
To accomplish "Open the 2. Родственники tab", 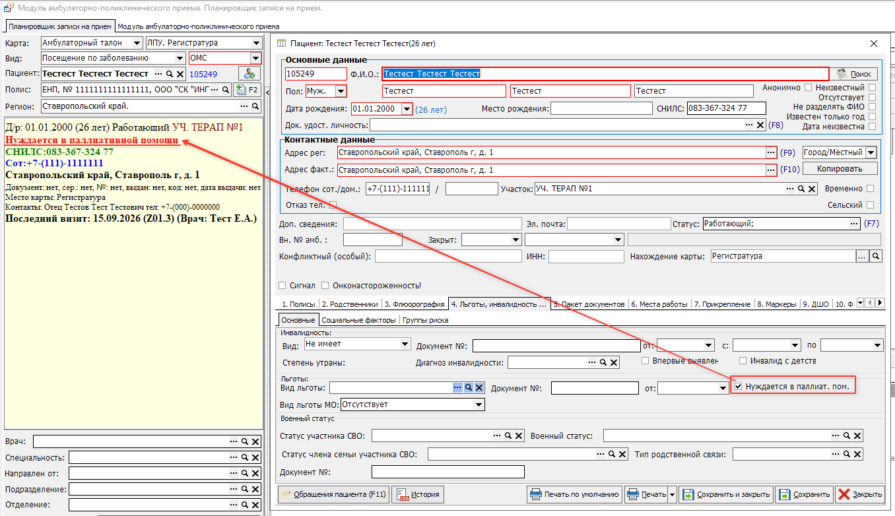I will [x=349, y=304].
